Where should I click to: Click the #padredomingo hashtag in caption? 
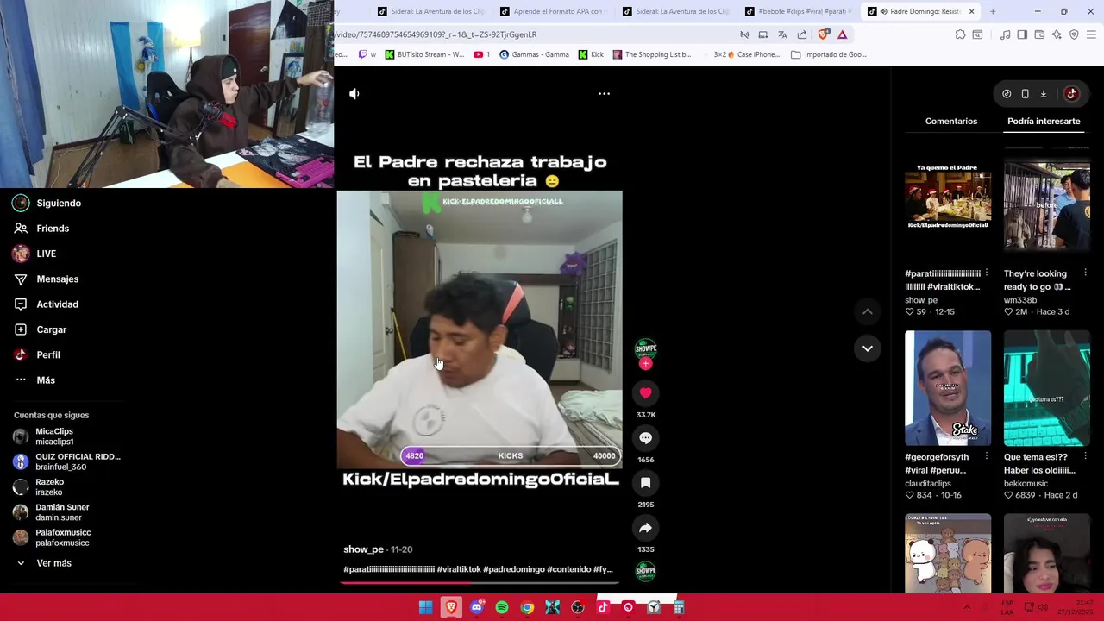point(514,569)
